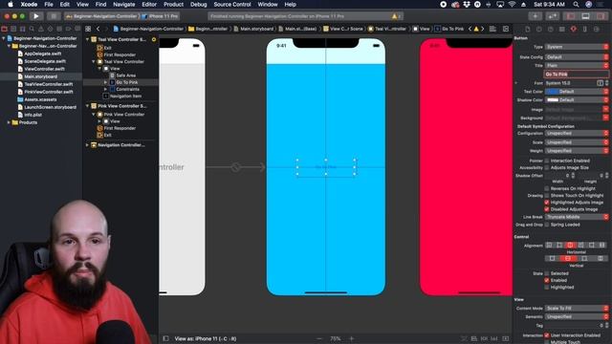This screenshot has width=612, height=344.
Task: Zoom in the storyboard canvas
Action: click(x=351, y=338)
